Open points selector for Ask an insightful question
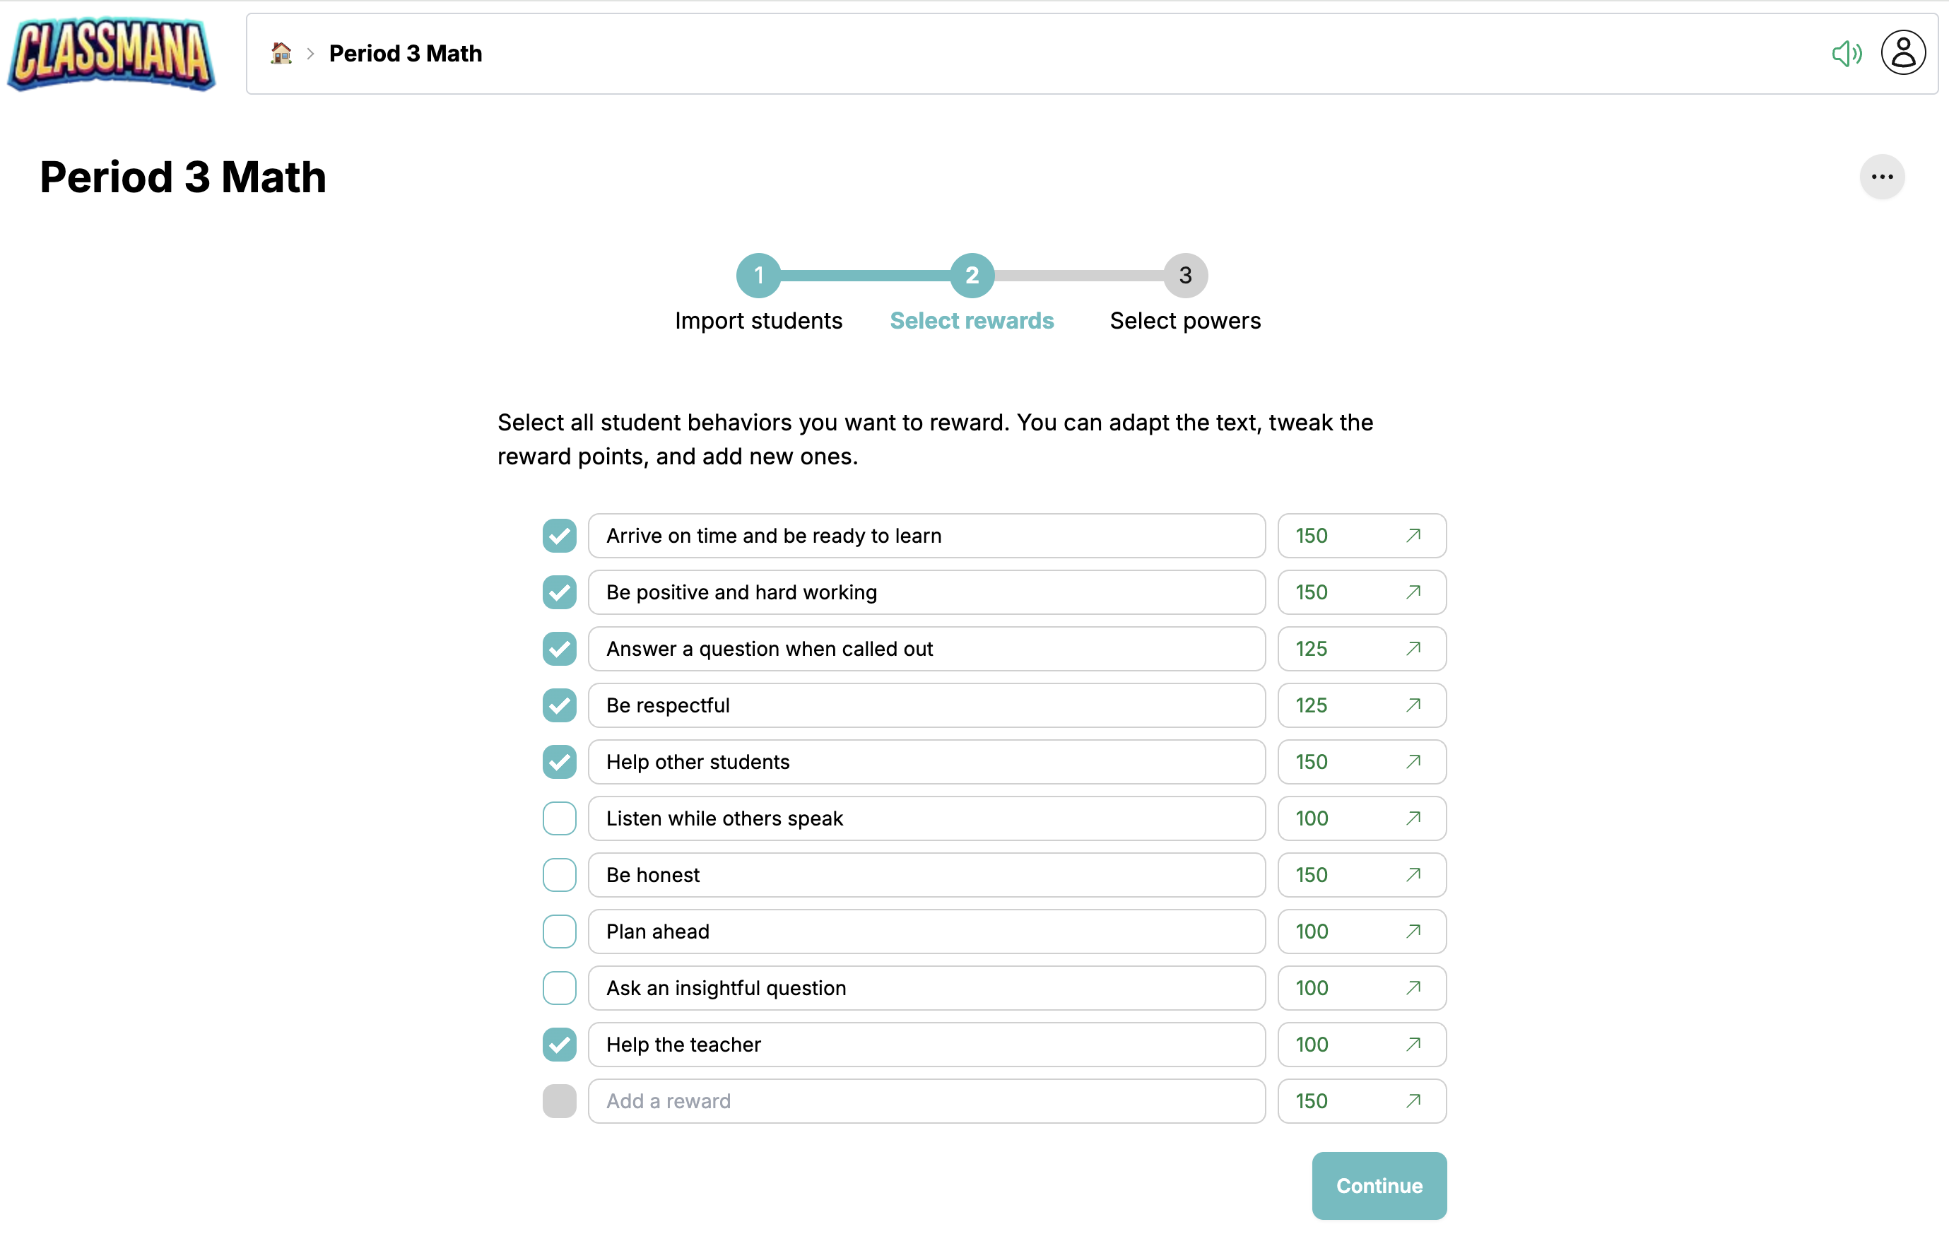This screenshot has height=1234, width=1949. 1361,988
